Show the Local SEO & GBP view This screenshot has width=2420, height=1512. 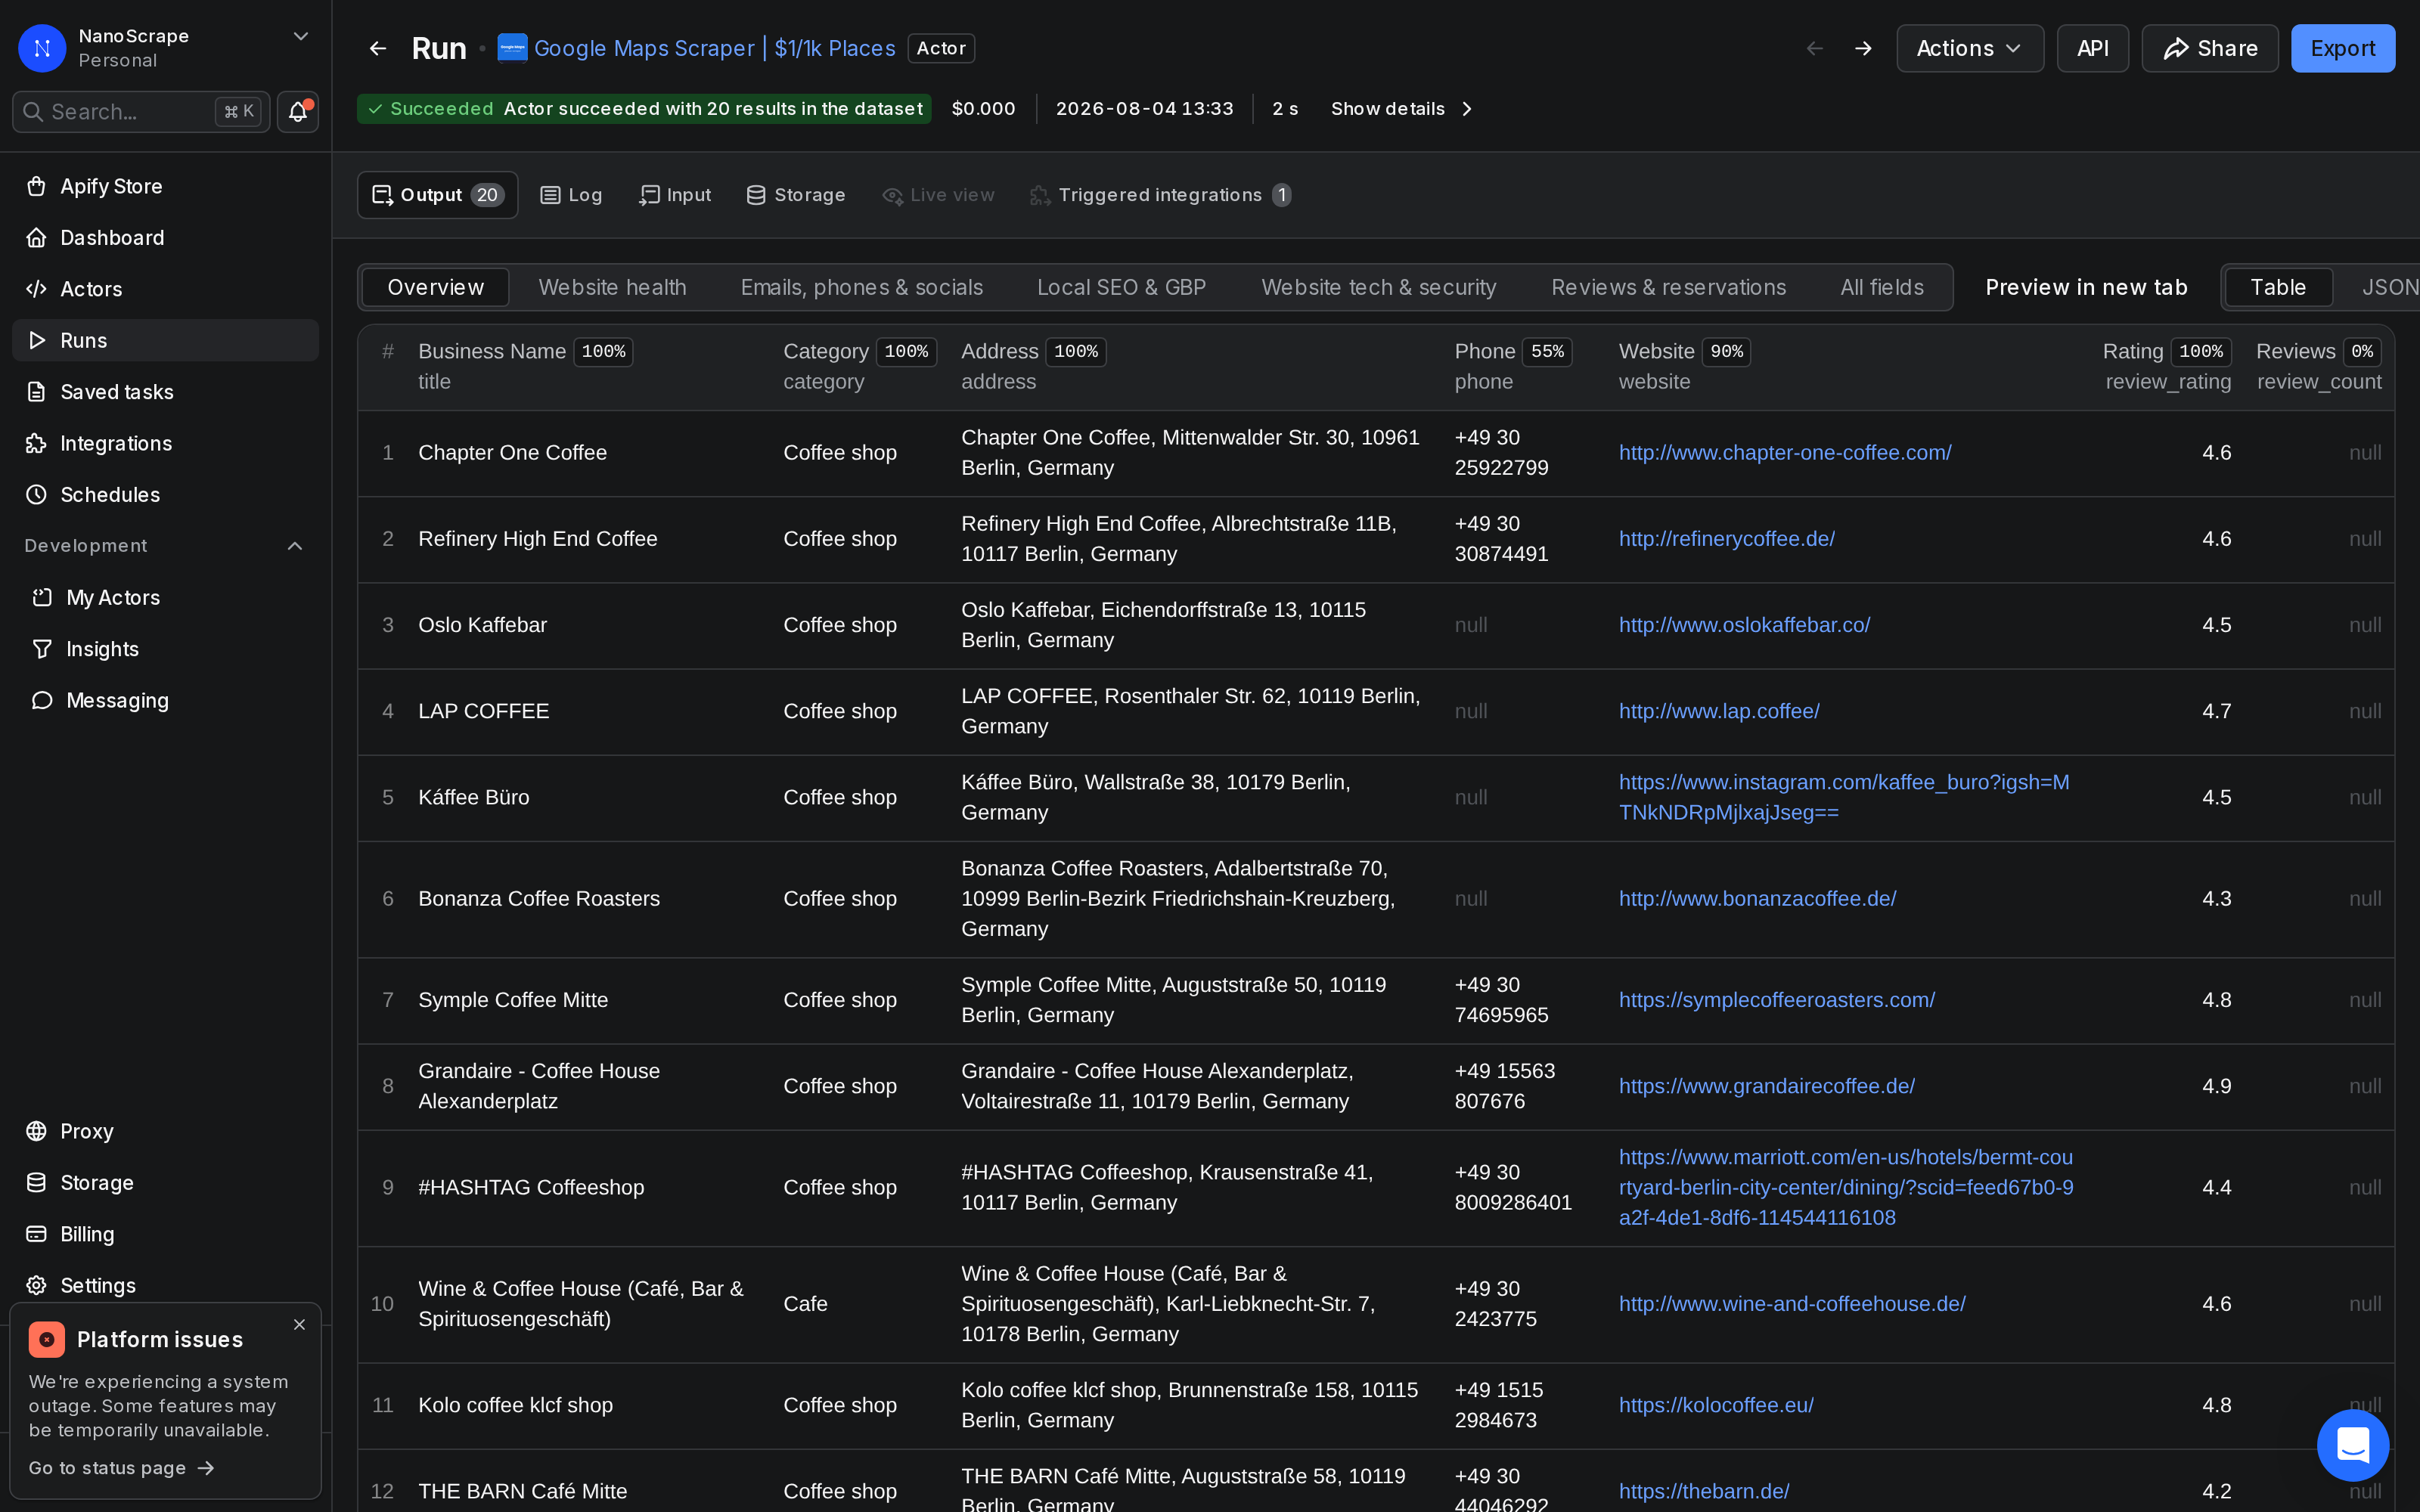pos(1121,287)
